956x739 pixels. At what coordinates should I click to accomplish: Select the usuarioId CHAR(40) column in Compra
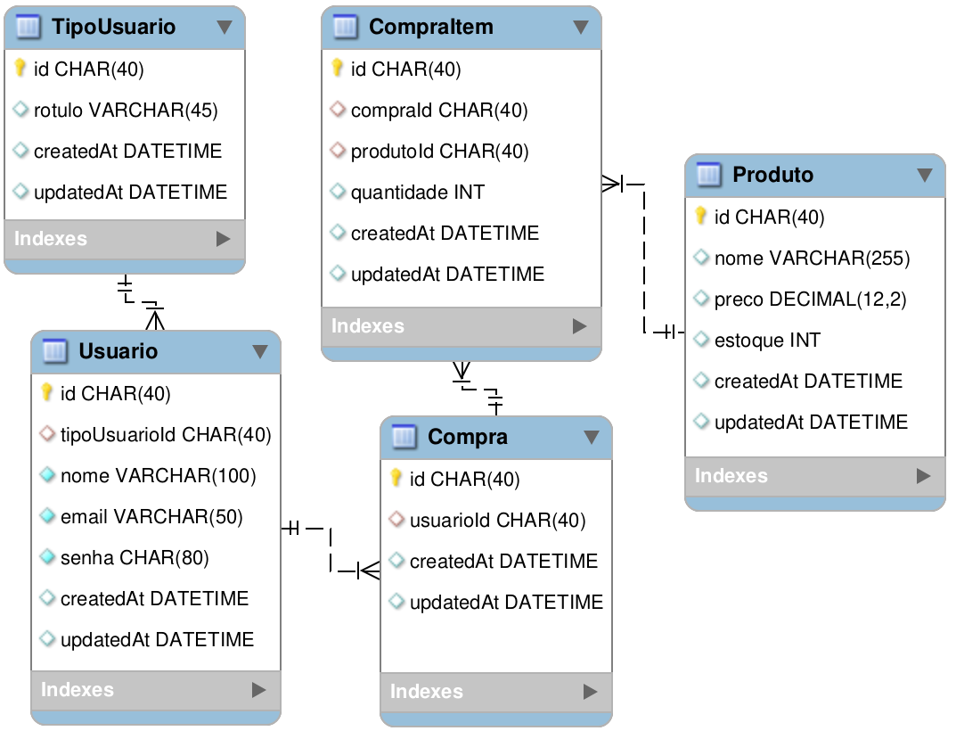click(x=496, y=520)
